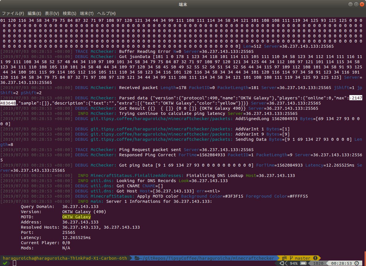Open the 端末(T) menu
This screenshot has width=366, height=266.
tap(87, 14)
